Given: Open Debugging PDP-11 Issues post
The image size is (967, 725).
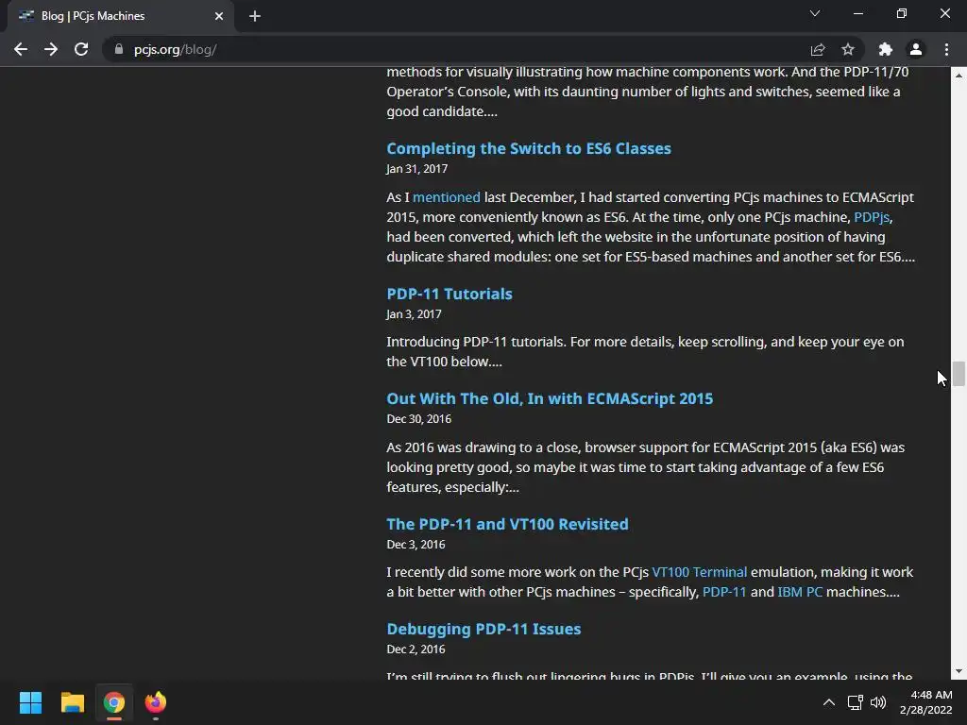Looking at the screenshot, I should point(483,629).
